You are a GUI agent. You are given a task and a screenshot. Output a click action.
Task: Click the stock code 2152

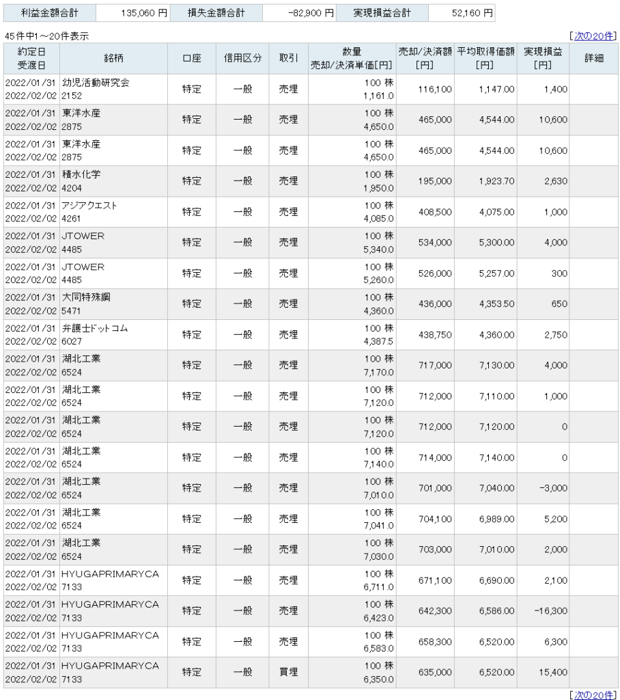pyautogui.click(x=72, y=96)
